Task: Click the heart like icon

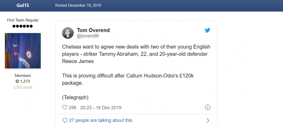Action: [x=65, y=108]
